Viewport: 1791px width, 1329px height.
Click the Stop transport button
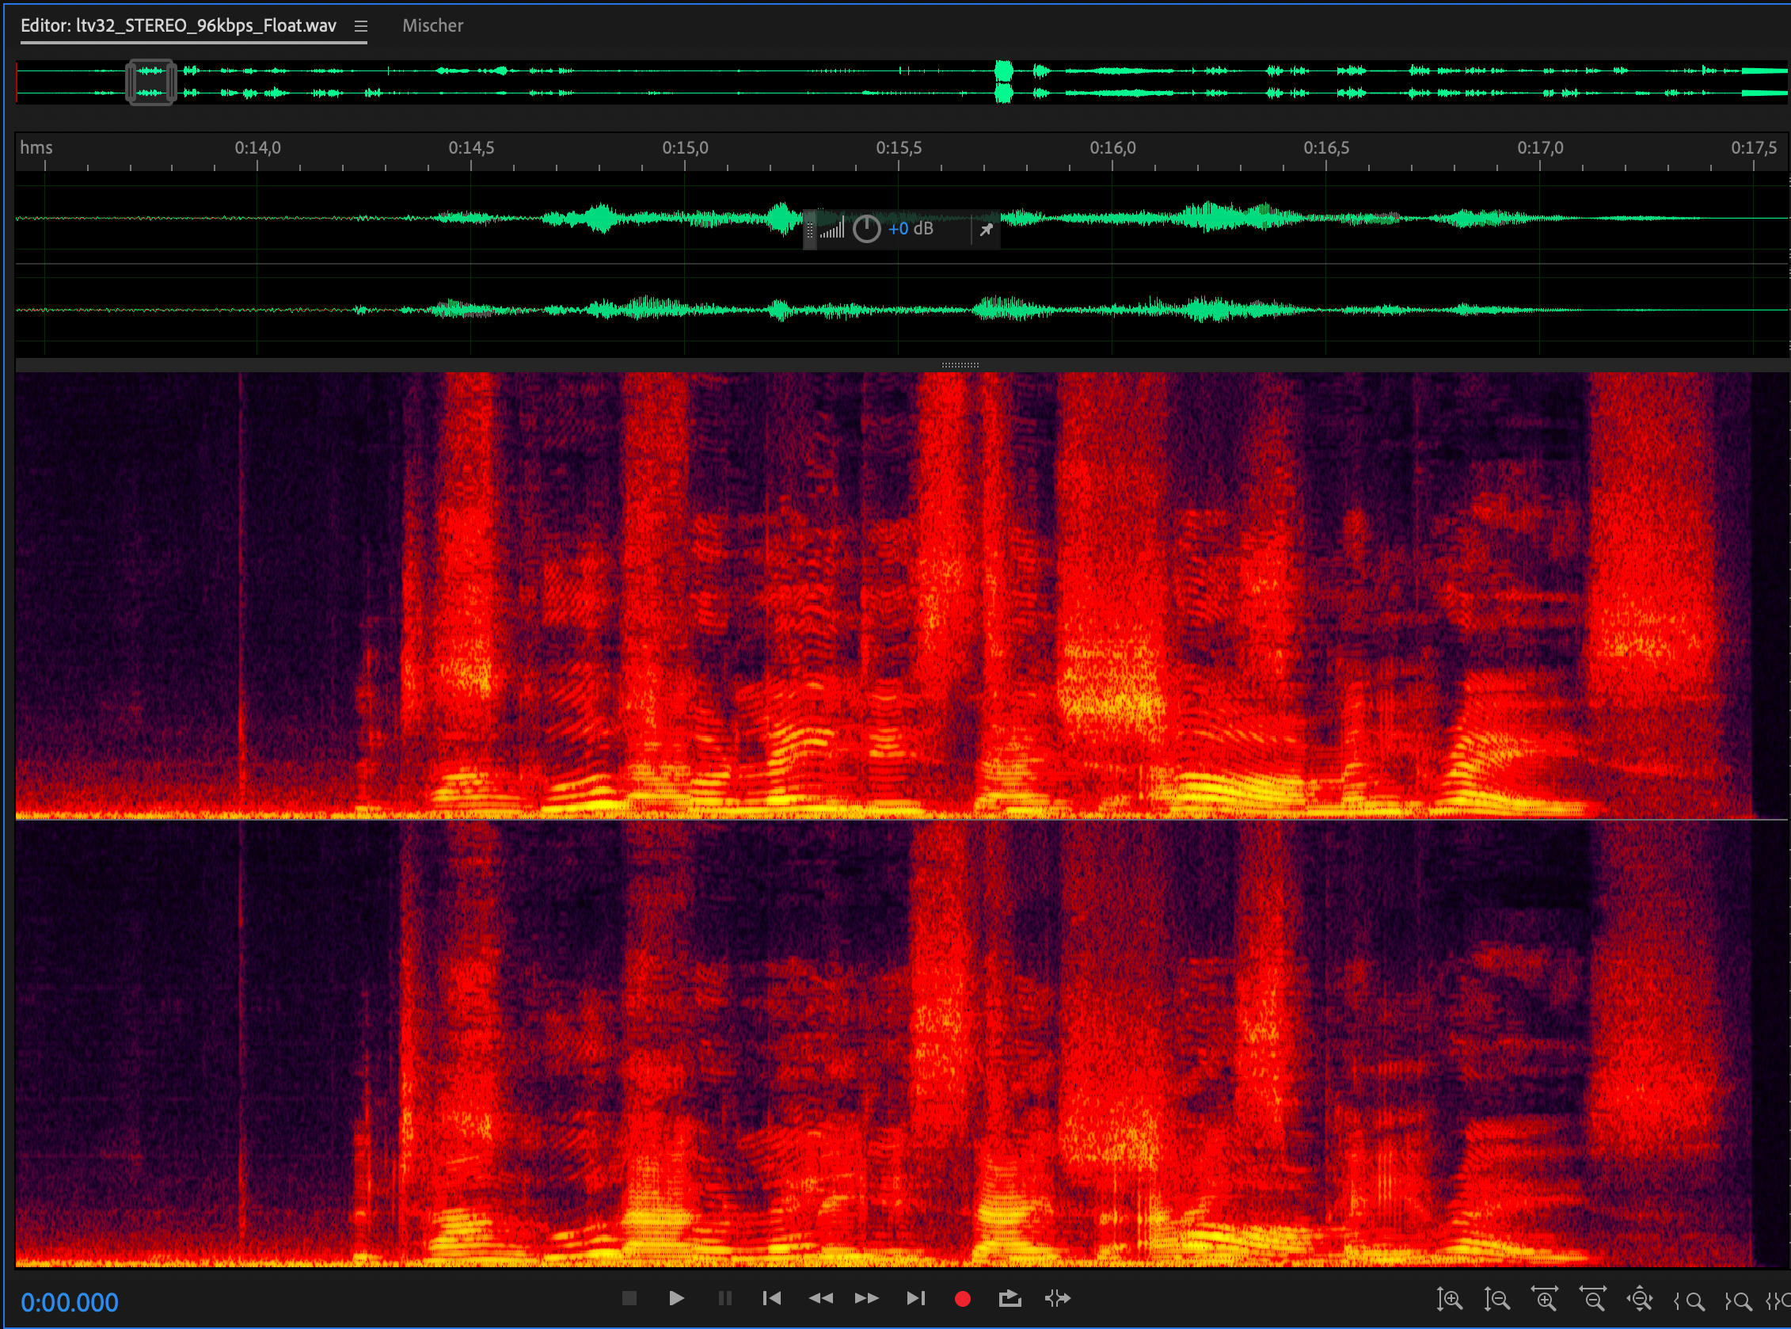629,1297
